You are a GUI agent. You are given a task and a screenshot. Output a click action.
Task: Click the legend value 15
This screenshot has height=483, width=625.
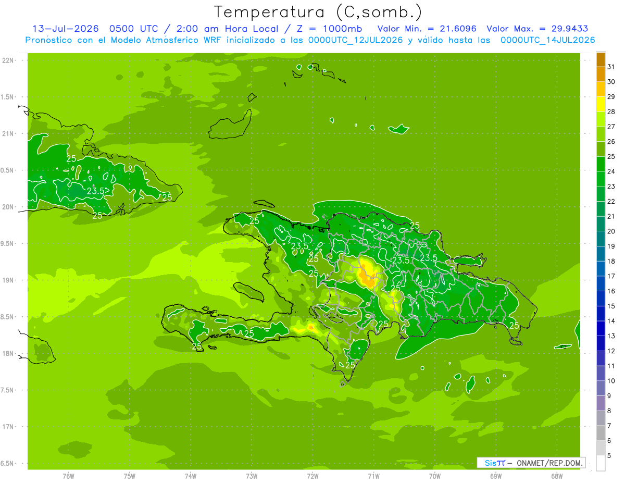(611, 306)
